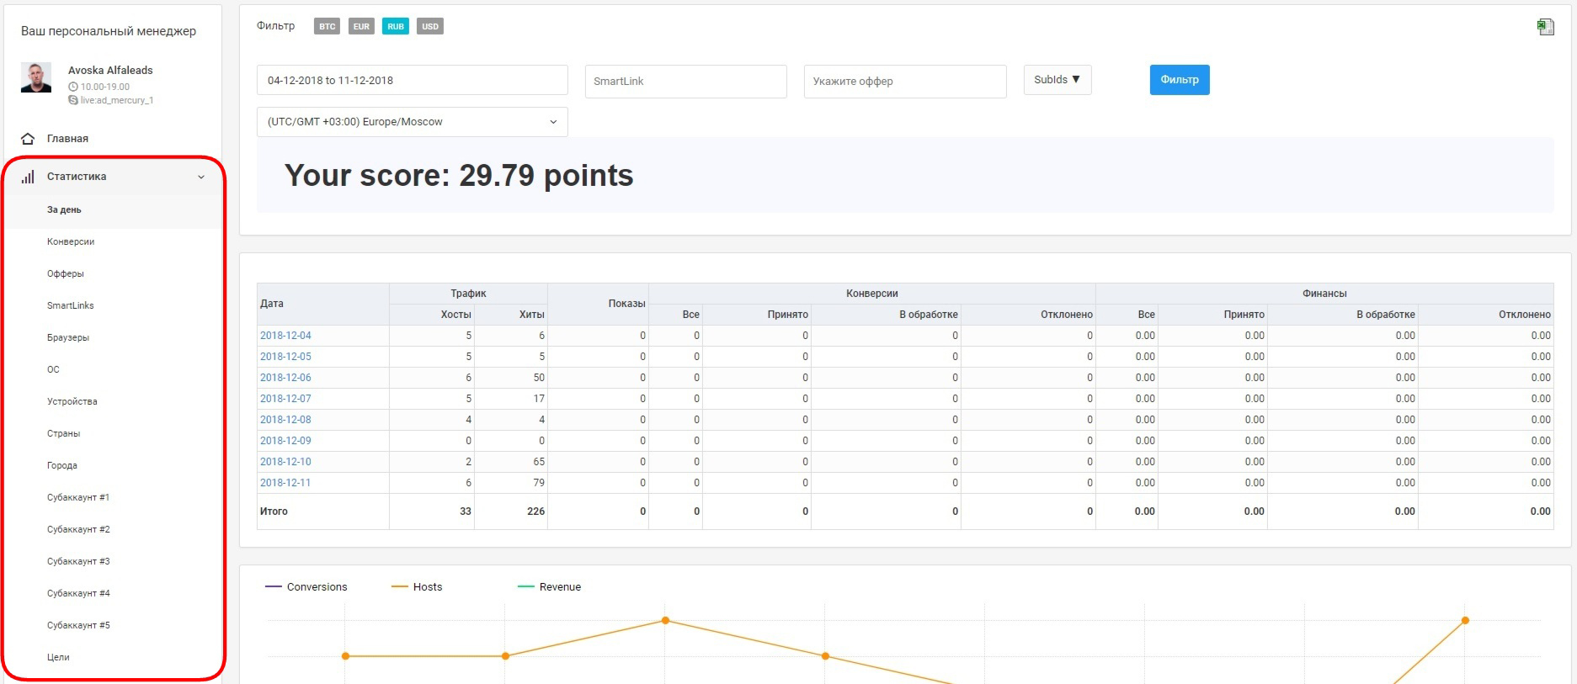Image resolution: width=1577 pixels, height=684 pixels.
Task: Open the Устройства menu item
Action: point(72,401)
